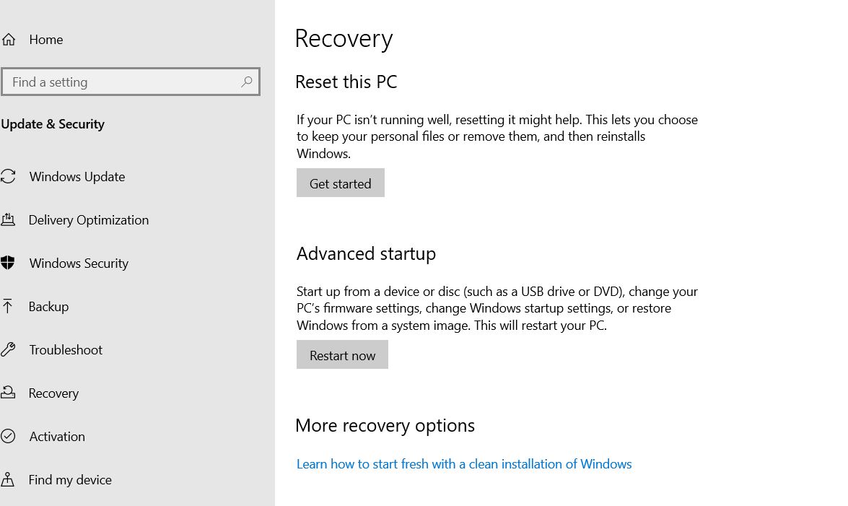Click the More recovery options heading
Viewport: 848px width, 506px height.
[385, 426]
